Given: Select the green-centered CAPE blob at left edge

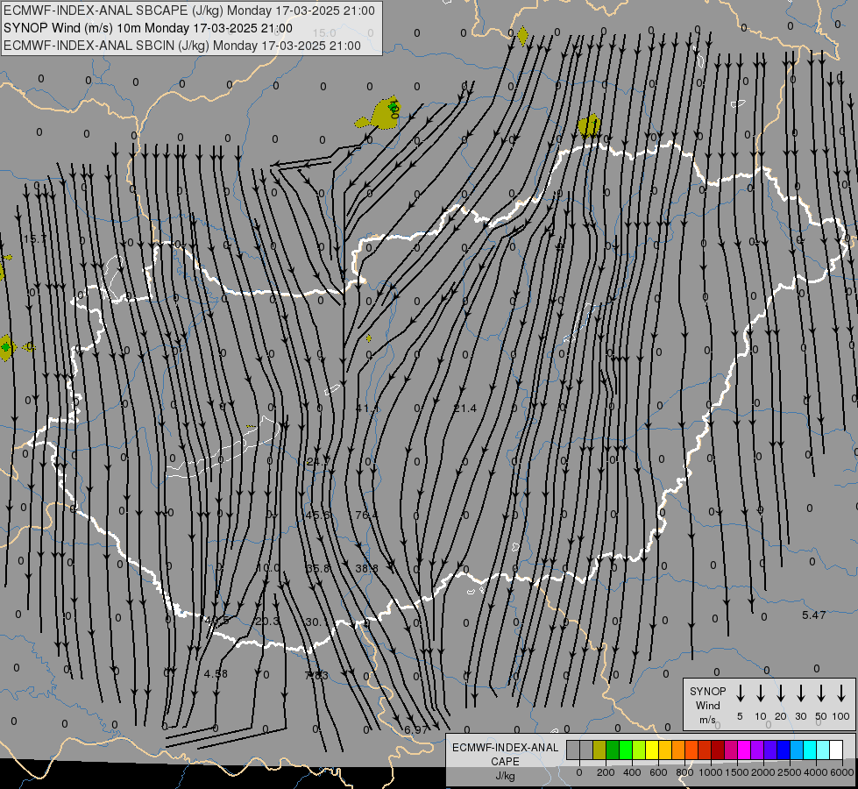Looking at the screenshot, I should (x=5, y=347).
